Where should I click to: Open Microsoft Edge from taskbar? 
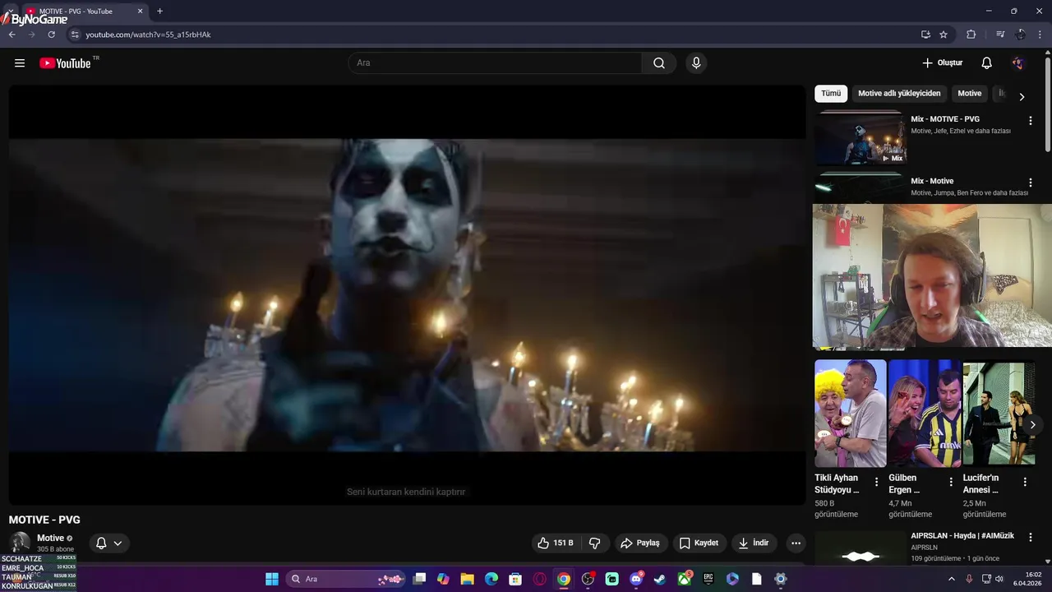click(491, 579)
